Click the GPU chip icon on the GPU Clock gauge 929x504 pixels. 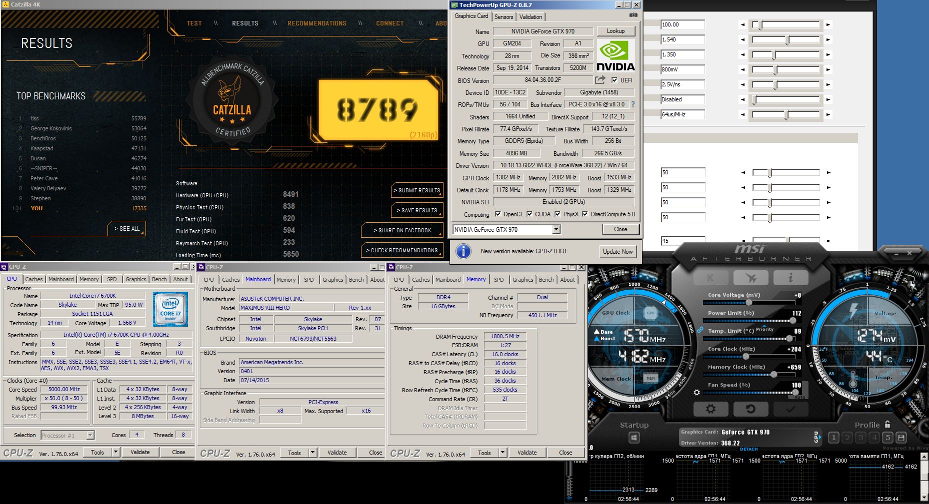[x=650, y=313]
